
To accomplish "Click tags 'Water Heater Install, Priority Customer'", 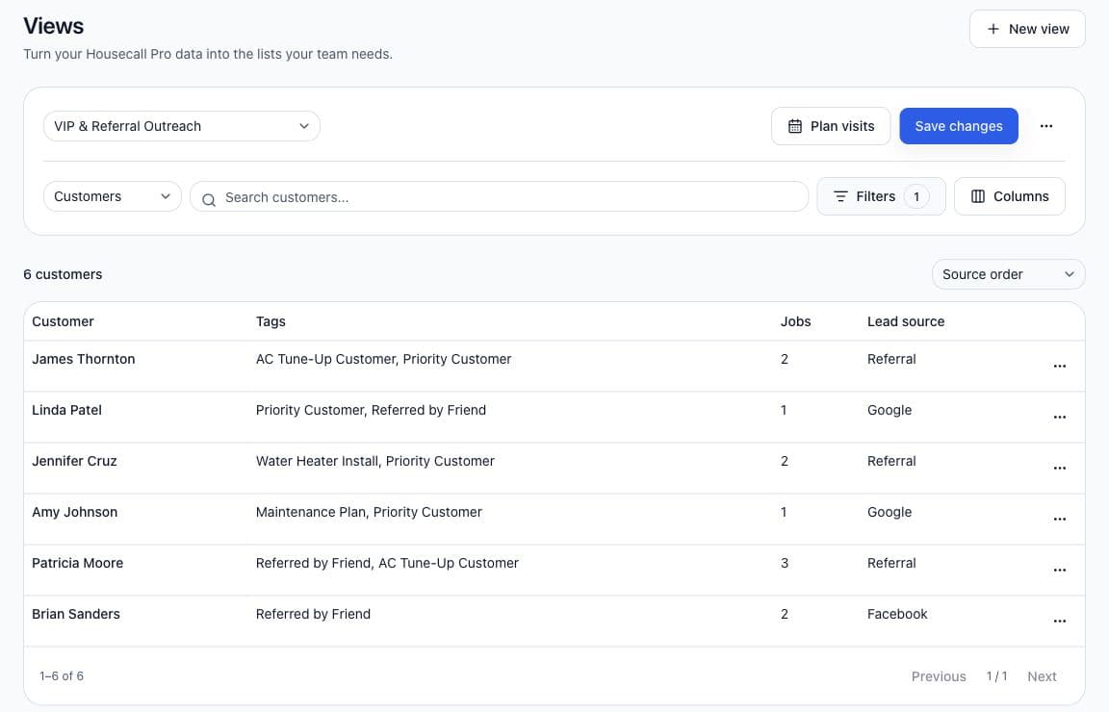I will point(374,461).
